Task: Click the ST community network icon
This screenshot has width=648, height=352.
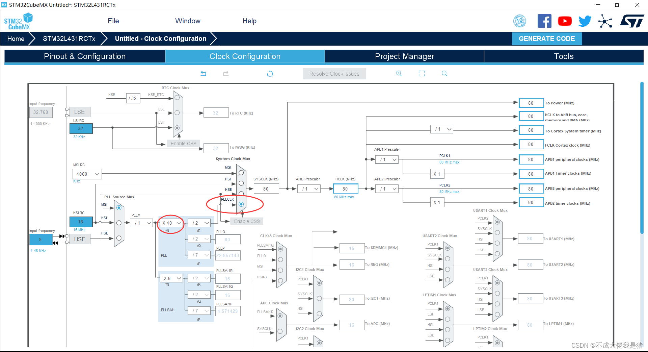Action: [x=605, y=21]
